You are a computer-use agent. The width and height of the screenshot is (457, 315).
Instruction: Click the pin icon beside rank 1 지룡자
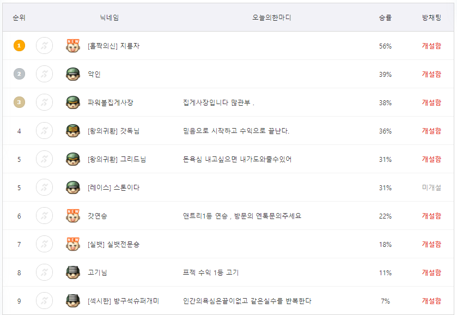tap(44, 46)
